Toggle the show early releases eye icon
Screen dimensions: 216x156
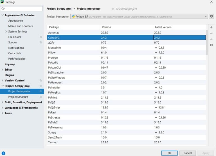(211, 45)
